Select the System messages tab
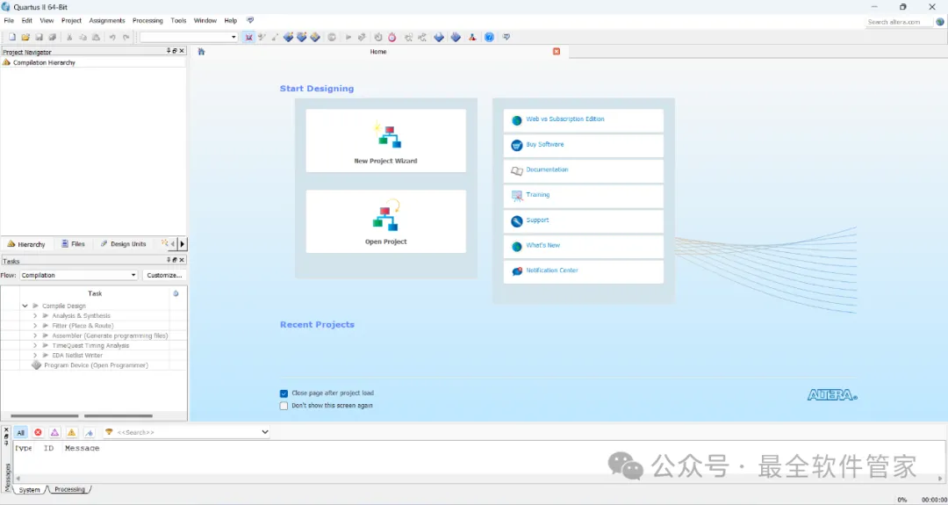The image size is (948, 505). point(28,490)
